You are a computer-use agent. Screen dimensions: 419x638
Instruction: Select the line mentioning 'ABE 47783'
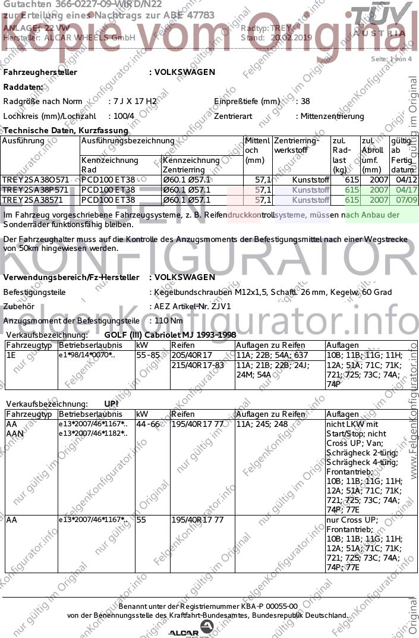click(x=109, y=15)
